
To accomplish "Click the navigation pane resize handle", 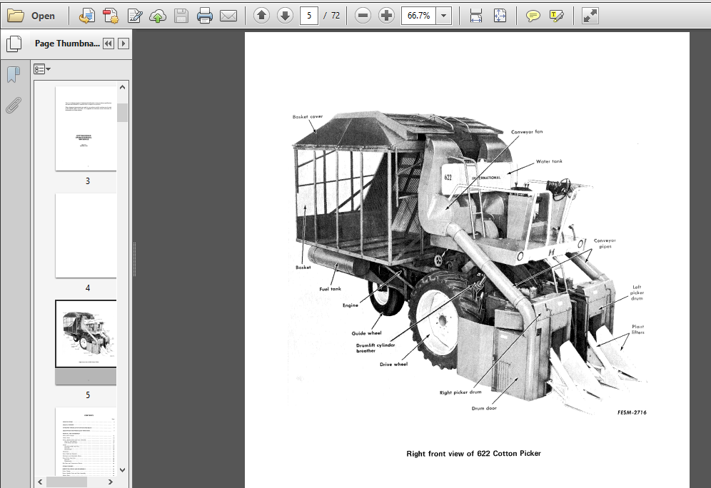I will 134,259.
